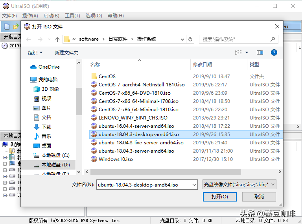The height and width of the screenshot is (224, 302).
Task: Expand the address bar history dropdown
Action: pyautogui.click(x=182, y=39)
